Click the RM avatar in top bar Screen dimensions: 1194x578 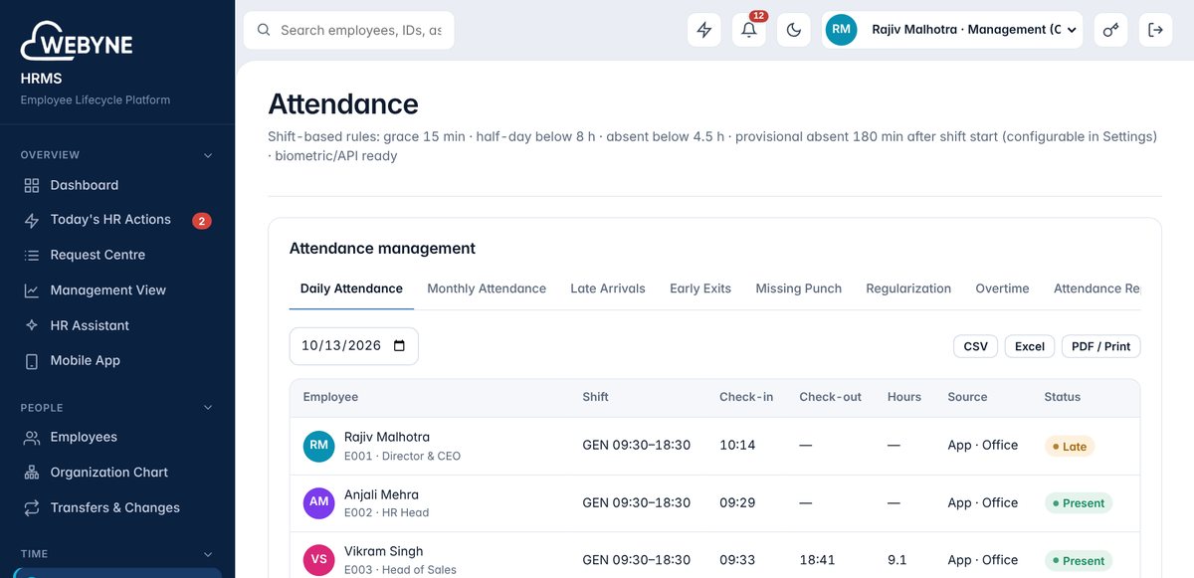pyautogui.click(x=842, y=30)
